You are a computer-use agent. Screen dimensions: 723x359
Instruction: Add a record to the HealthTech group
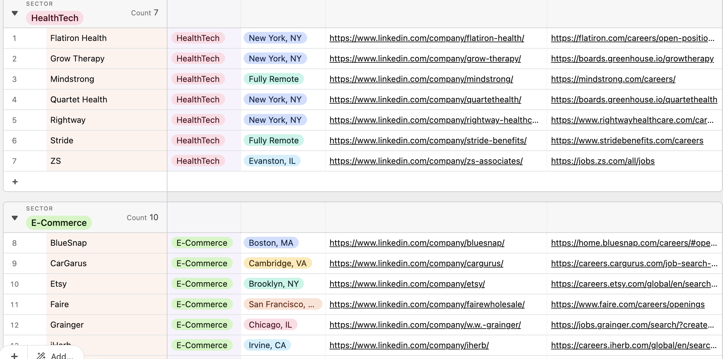click(x=15, y=182)
